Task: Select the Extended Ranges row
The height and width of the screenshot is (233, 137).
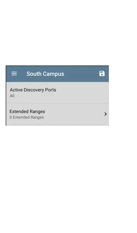Action: click(x=57, y=114)
